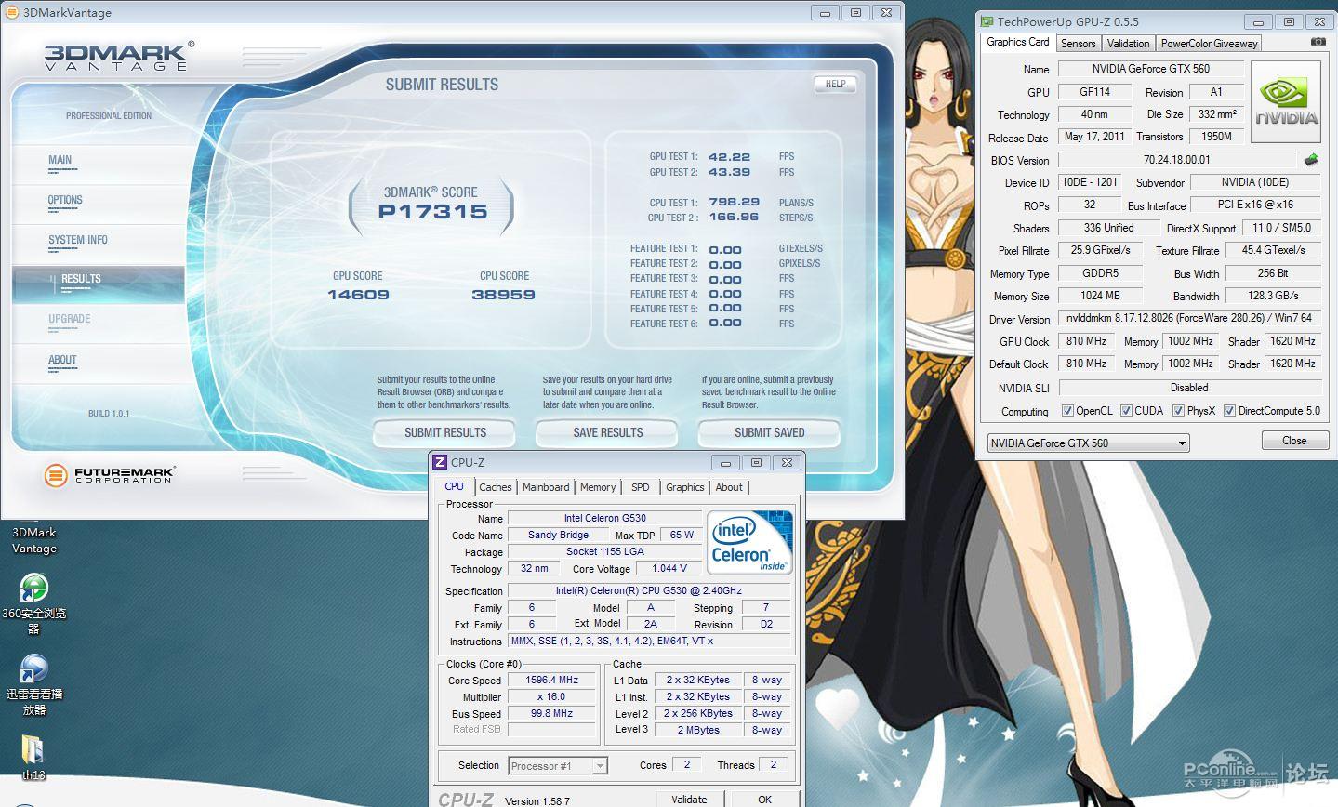Click the Bandwidth 128.3 GB/s value

(1273, 296)
